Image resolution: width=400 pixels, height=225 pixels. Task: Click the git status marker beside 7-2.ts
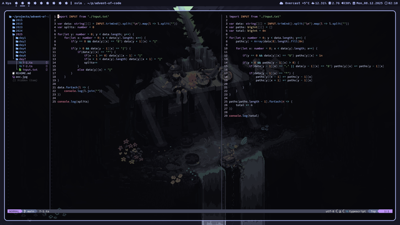(x=46, y=66)
